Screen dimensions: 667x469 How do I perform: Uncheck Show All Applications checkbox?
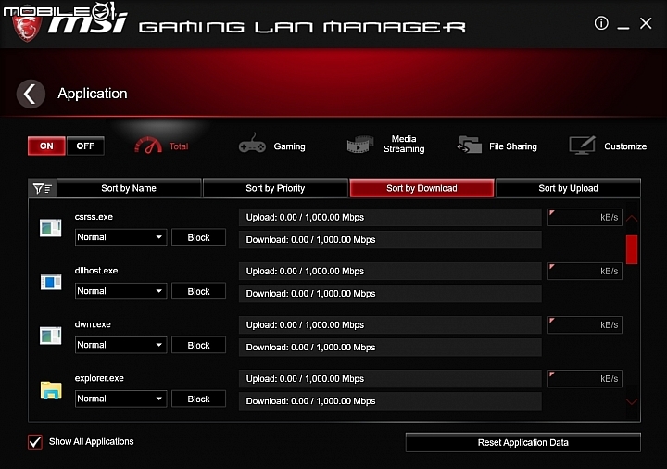pos(35,442)
